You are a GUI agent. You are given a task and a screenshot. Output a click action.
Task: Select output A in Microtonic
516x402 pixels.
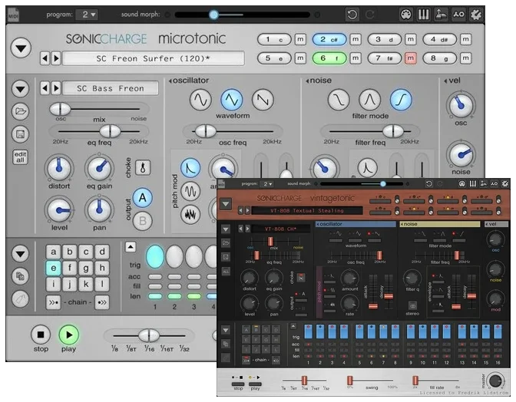(x=143, y=198)
